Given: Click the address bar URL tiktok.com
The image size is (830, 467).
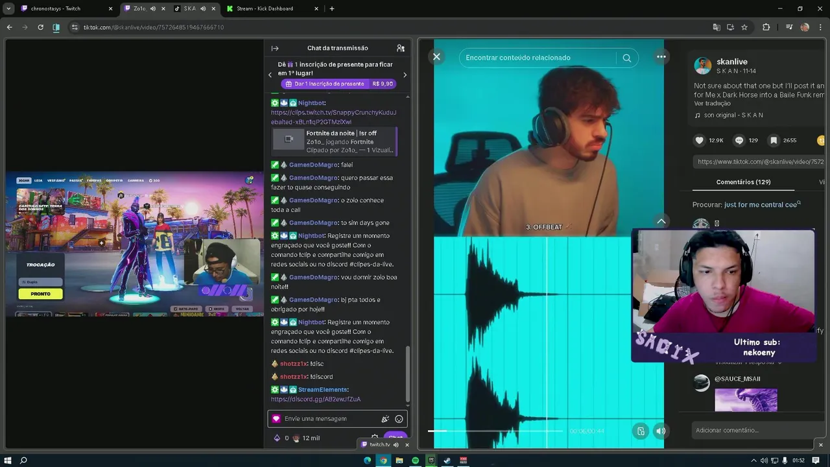Looking at the screenshot, I should pyautogui.click(x=153, y=27).
